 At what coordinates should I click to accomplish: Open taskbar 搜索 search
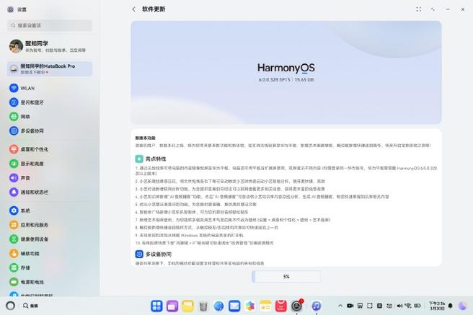(x=30, y=306)
